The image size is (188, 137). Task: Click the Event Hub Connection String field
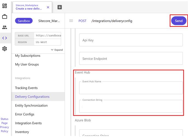point(131,107)
